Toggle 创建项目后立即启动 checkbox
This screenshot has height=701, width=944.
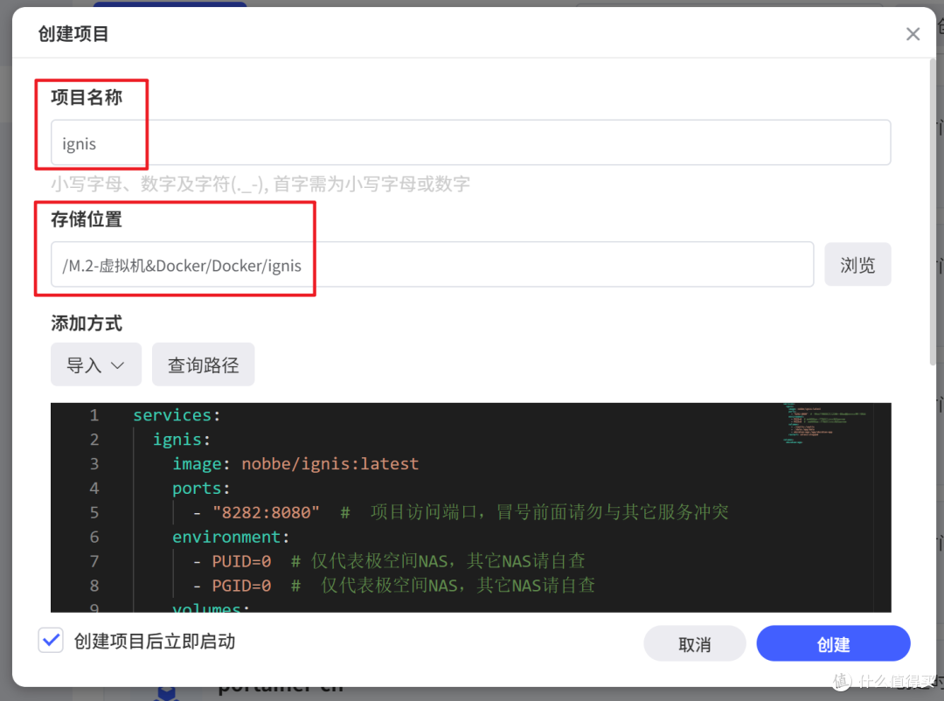52,640
